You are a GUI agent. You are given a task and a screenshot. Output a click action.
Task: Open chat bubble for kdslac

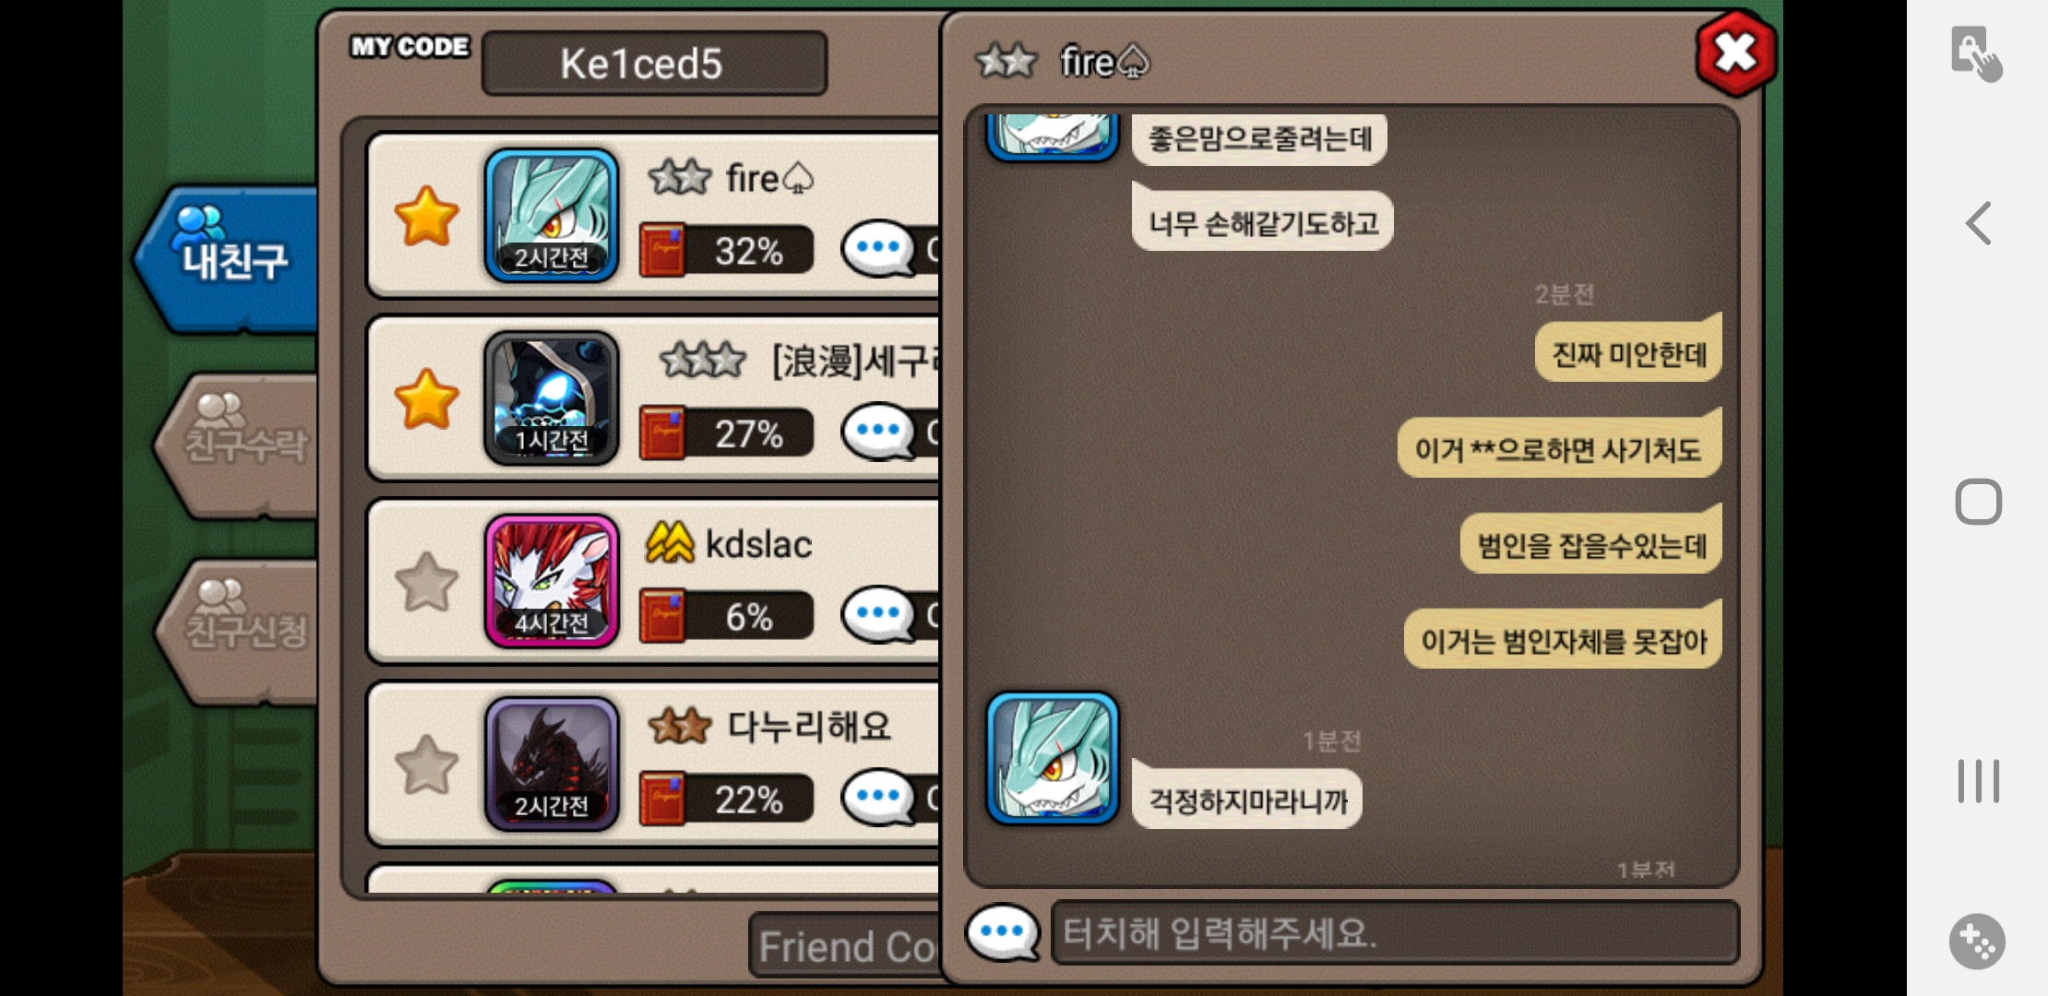coord(878,615)
